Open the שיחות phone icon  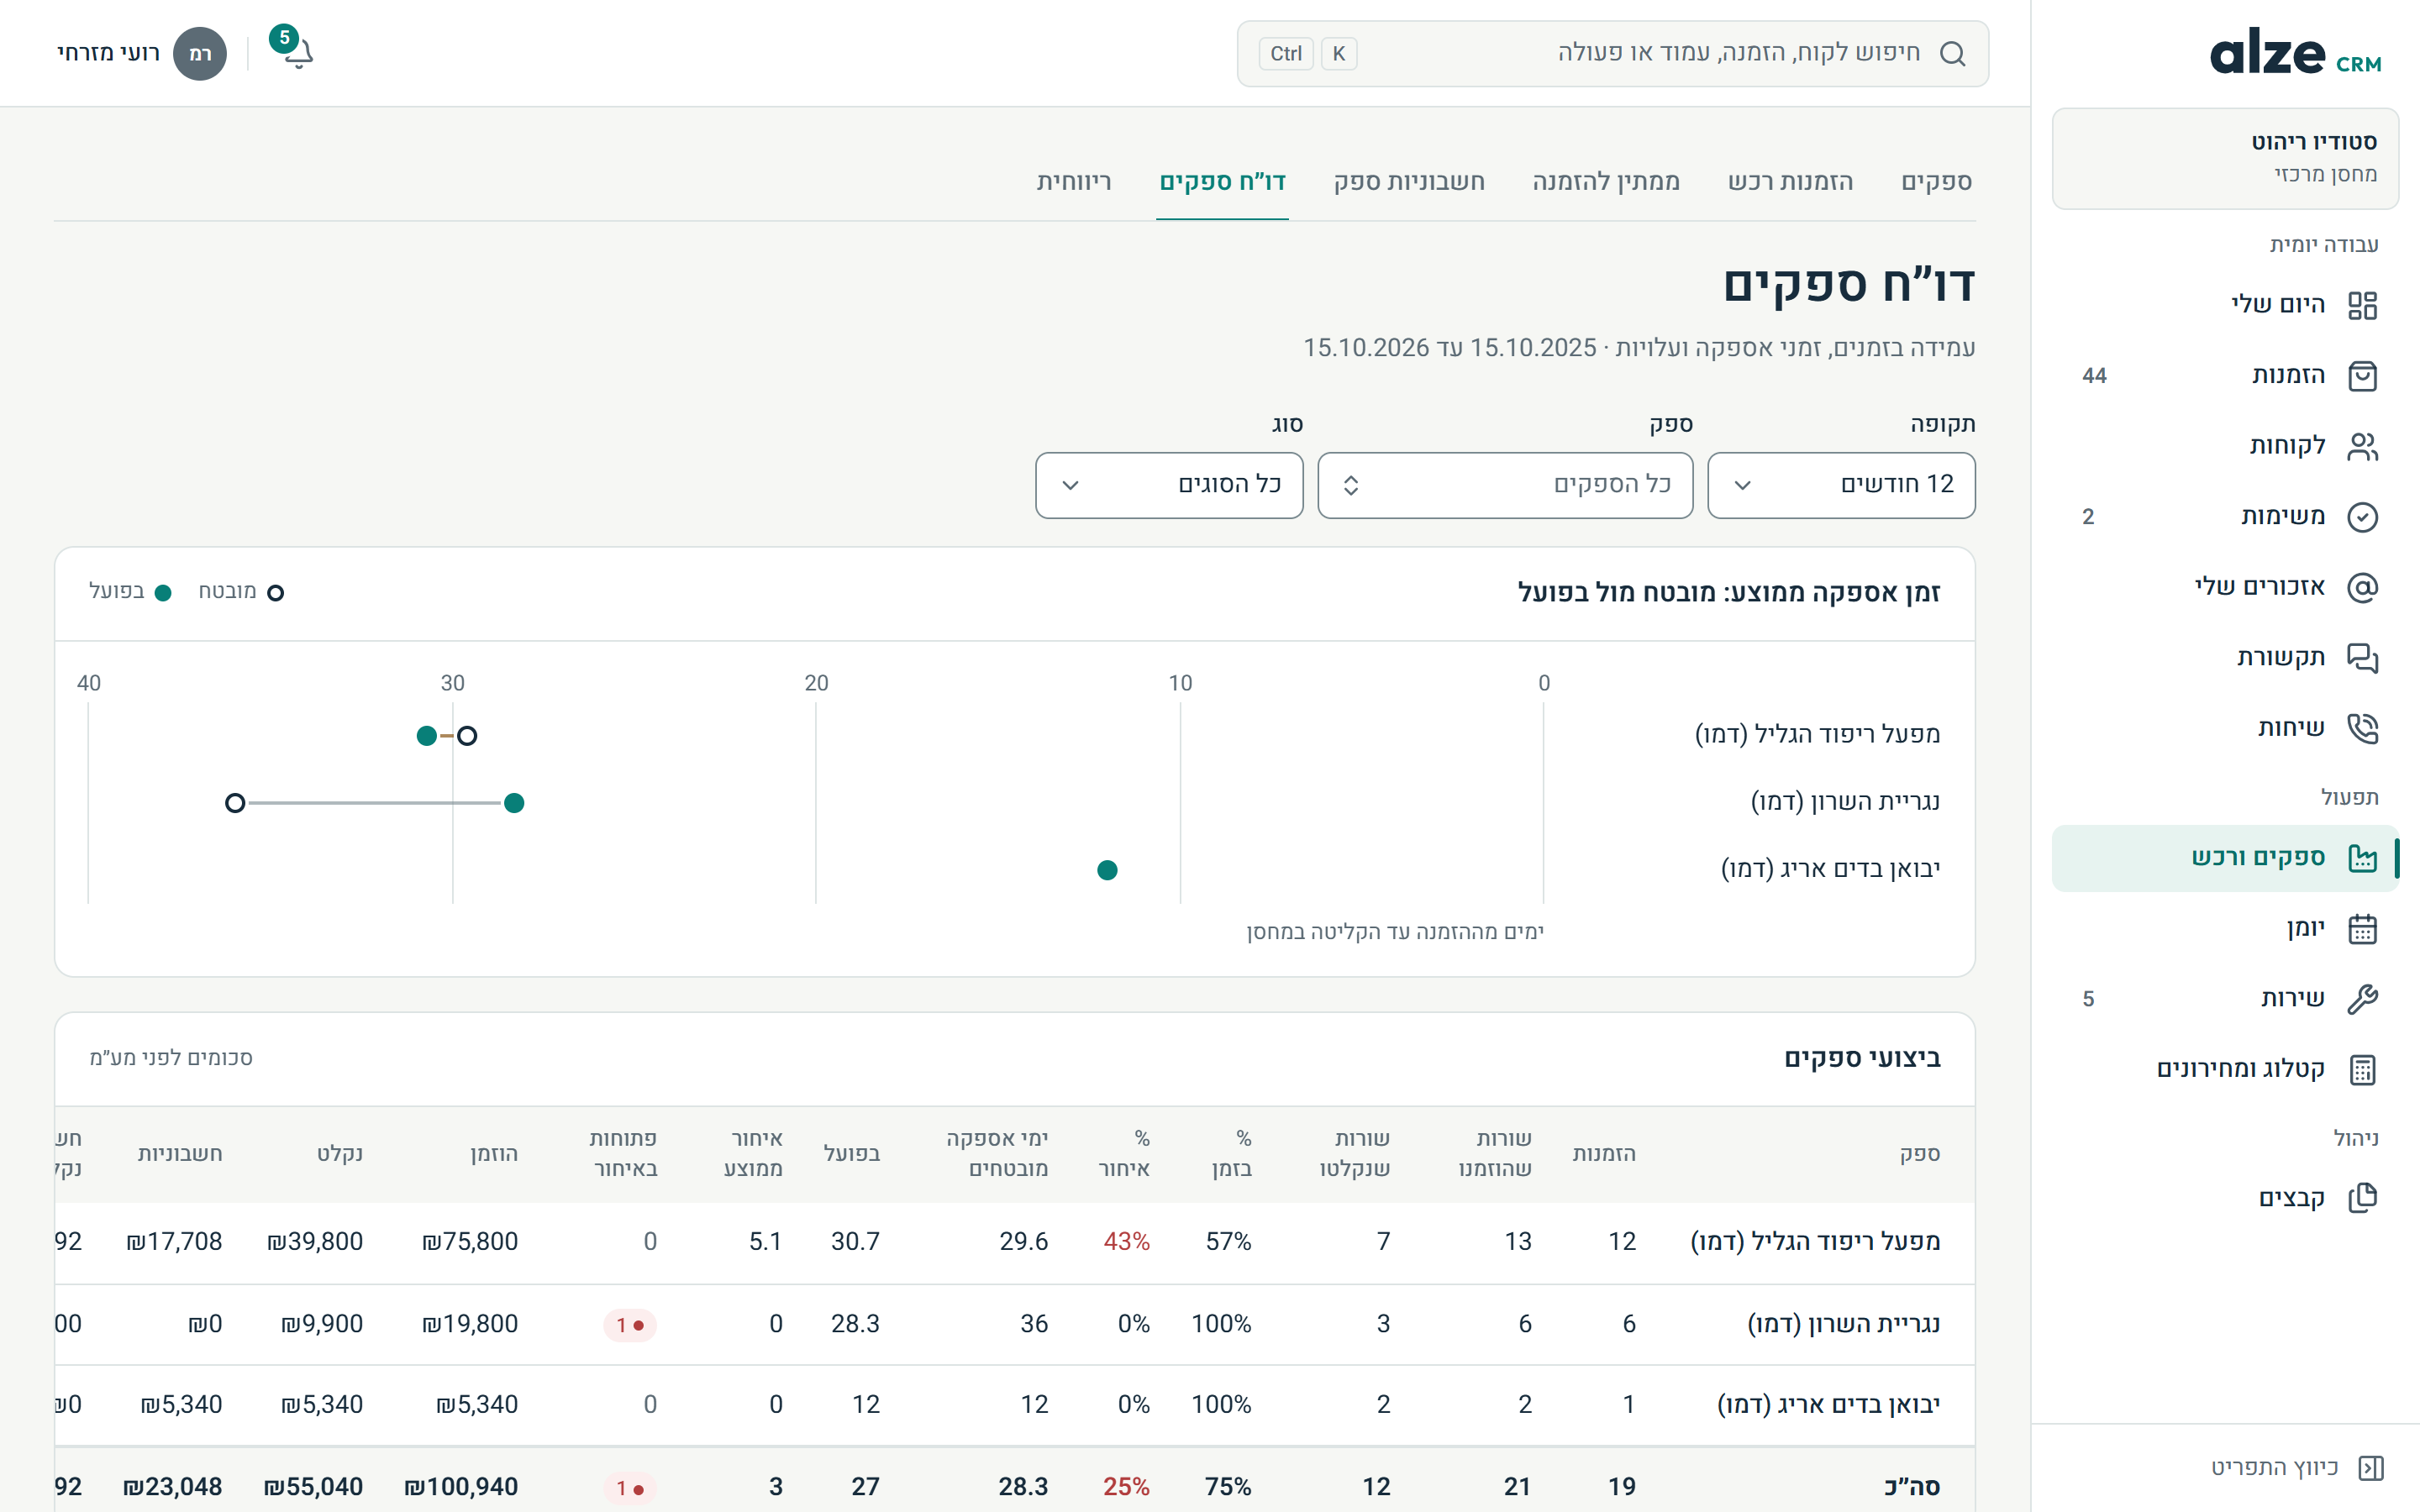[2362, 728]
